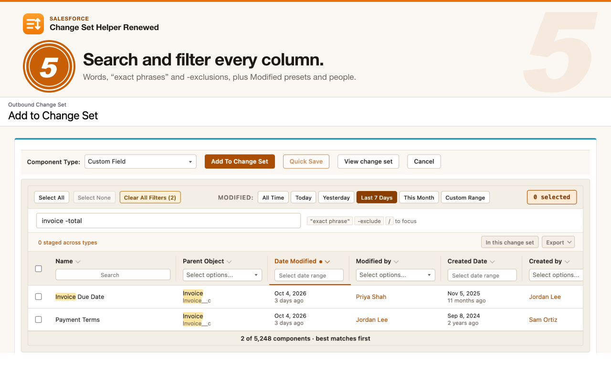Check the Payment Terms row checkbox
Viewport: 611px width, 382px height.
pyautogui.click(x=39, y=319)
